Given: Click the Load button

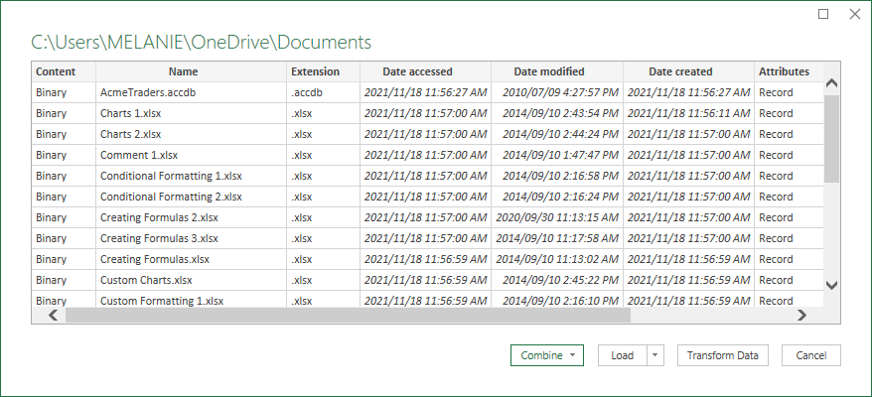Looking at the screenshot, I should tap(622, 355).
